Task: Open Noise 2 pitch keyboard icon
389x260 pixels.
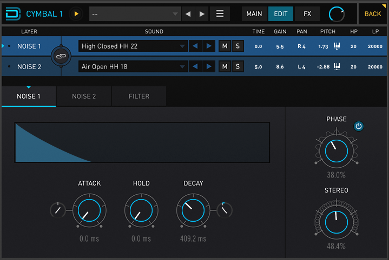Action: click(x=337, y=67)
